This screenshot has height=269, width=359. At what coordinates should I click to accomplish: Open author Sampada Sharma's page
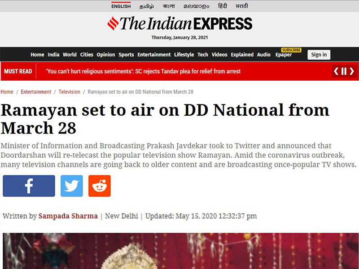coord(68,216)
